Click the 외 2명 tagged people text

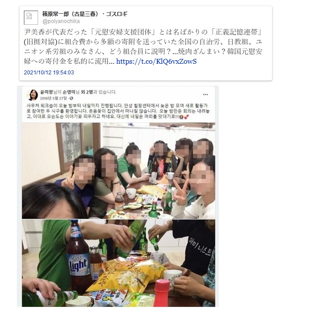pos(86,92)
